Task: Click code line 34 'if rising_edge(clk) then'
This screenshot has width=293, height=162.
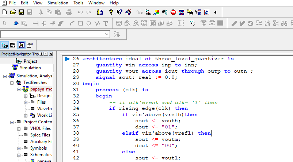Action: (x=148, y=108)
